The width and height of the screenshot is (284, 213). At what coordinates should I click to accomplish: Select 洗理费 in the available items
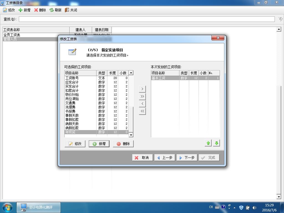pos(97,107)
